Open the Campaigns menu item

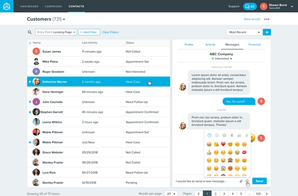[x=53, y=6]
